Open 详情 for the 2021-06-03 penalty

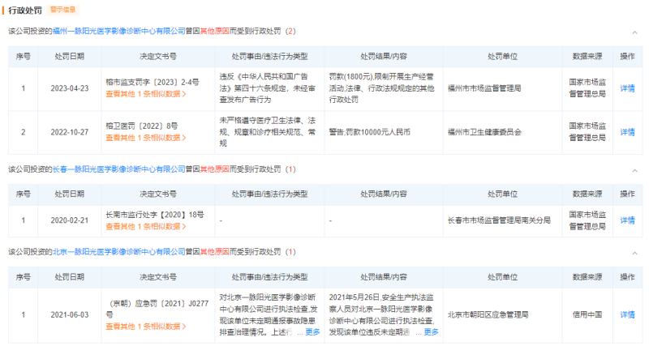(627, 314)
